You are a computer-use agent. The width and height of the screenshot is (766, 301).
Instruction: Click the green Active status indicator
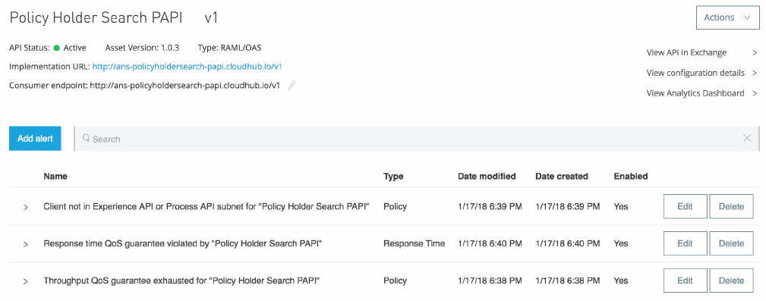pyautogui.click(x=57, y=48)
